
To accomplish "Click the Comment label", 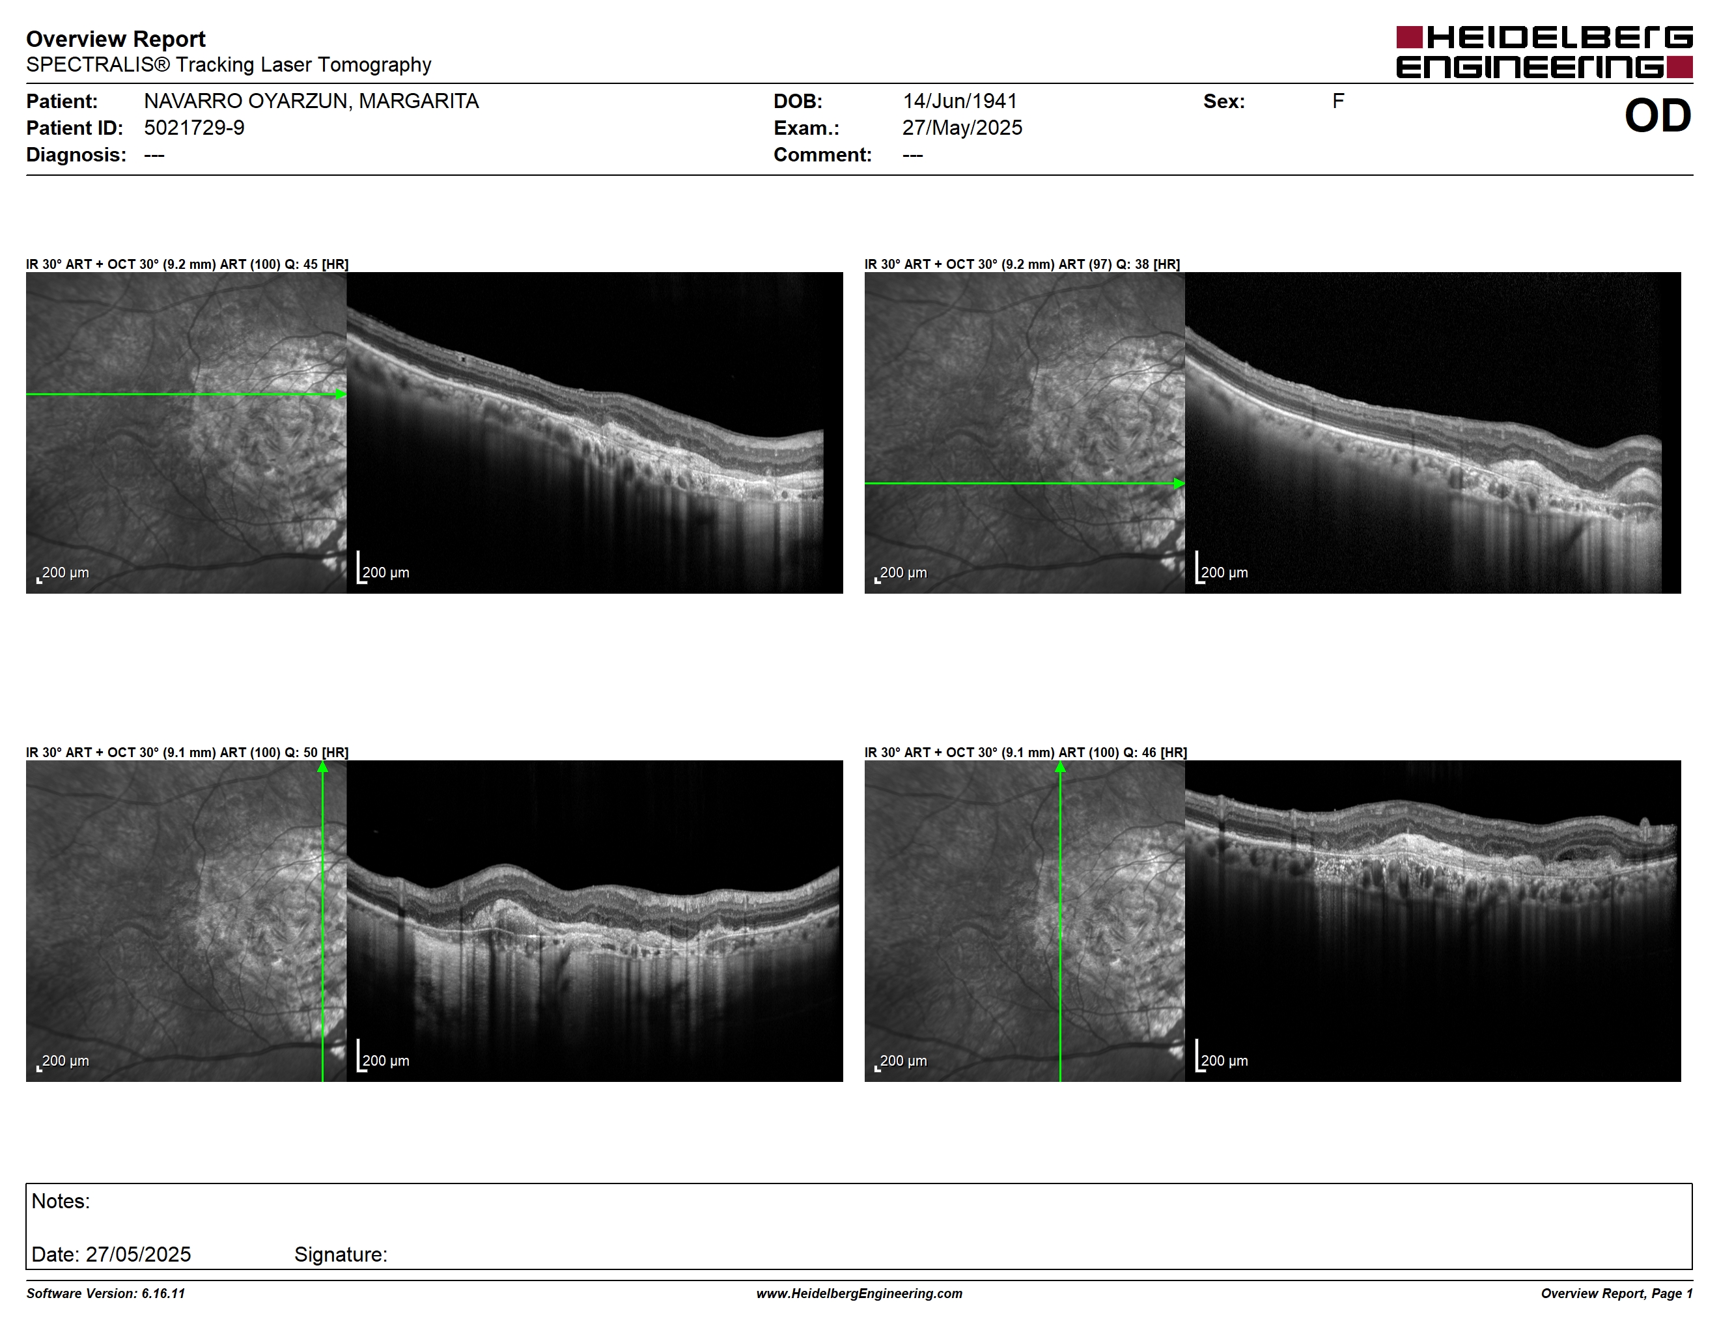I will click(822, 154).
